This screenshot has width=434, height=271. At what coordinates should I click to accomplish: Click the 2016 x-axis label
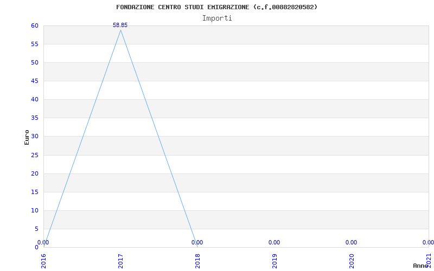tap(43, 261)
